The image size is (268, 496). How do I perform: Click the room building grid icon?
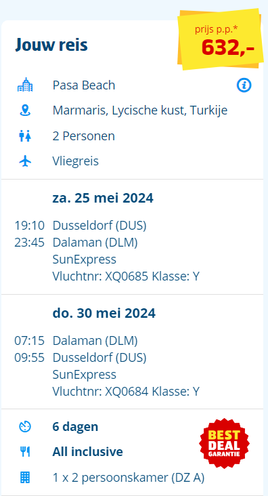pyautogui.click(x=25, y=477)
